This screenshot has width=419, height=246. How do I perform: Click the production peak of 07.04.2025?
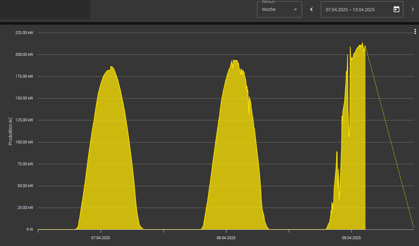pyautogui.click(x=111, y=67)
